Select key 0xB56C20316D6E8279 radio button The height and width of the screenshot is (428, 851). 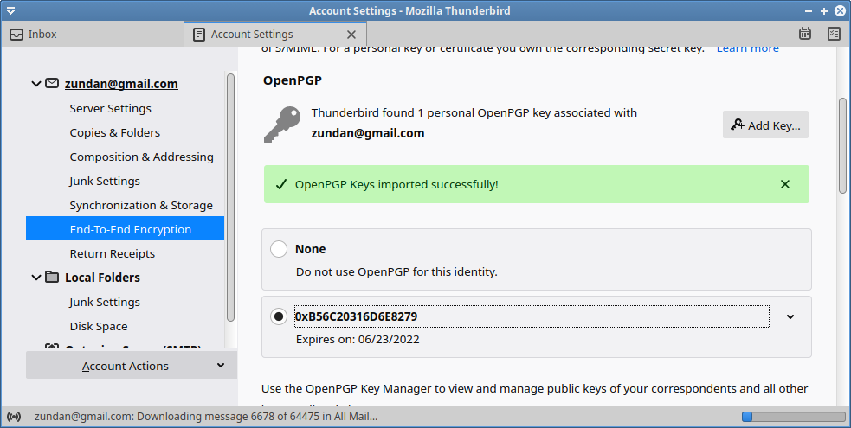pyautogui.click(x=279, y=316)
